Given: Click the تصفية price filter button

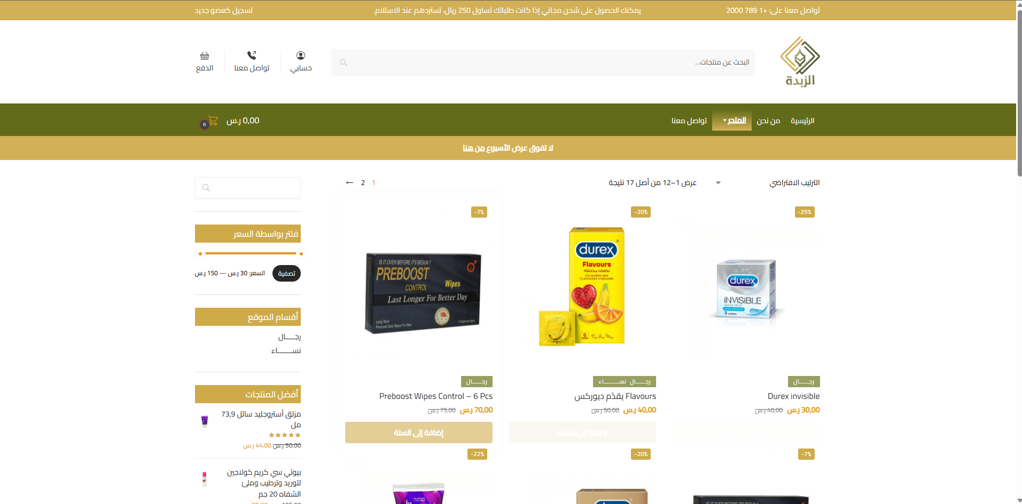Looking at the screenshot, I should (x=286, y=273).
